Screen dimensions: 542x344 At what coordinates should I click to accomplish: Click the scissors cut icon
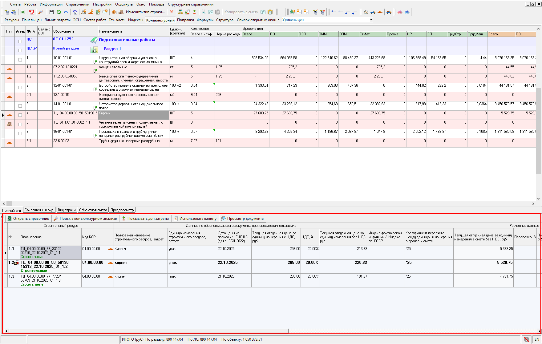click(x=203, y=12)
